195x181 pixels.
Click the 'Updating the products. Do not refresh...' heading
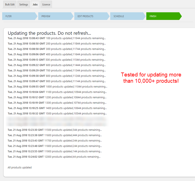[49, 33]
